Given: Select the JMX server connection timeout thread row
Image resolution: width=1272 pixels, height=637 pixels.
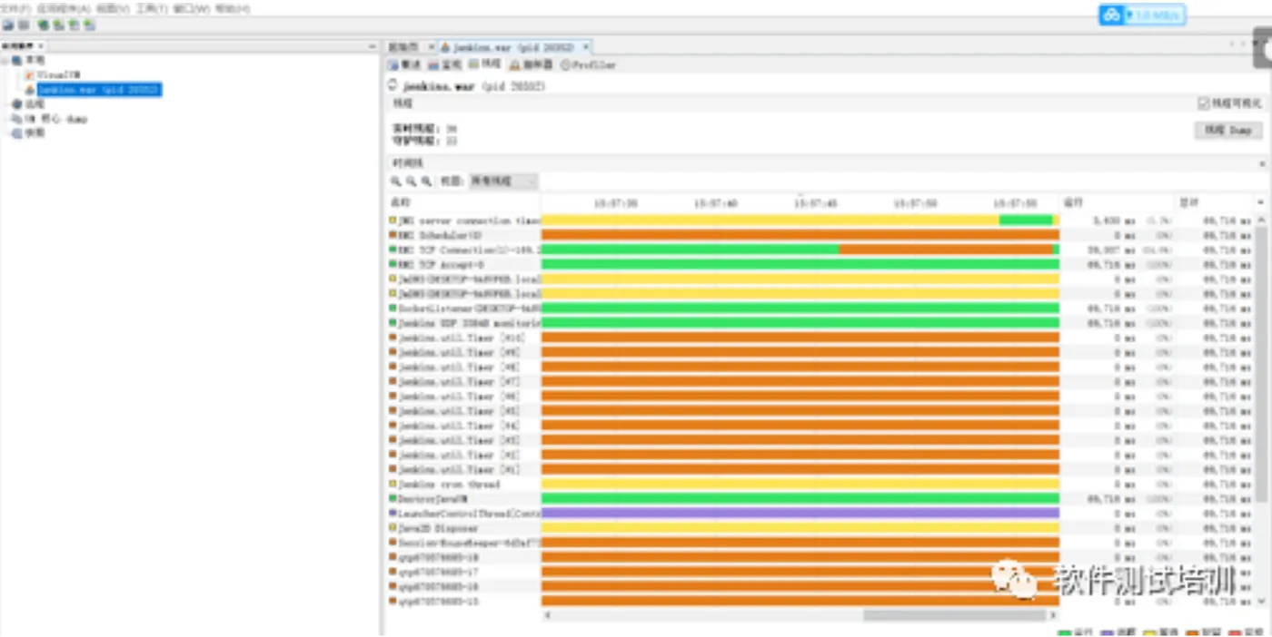Looking at the screenshot, I should point(821,220).
